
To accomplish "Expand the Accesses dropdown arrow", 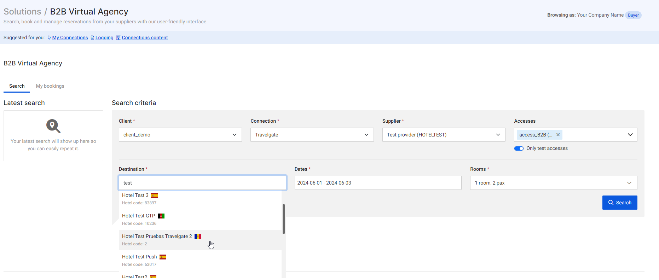I will point(630,135).
